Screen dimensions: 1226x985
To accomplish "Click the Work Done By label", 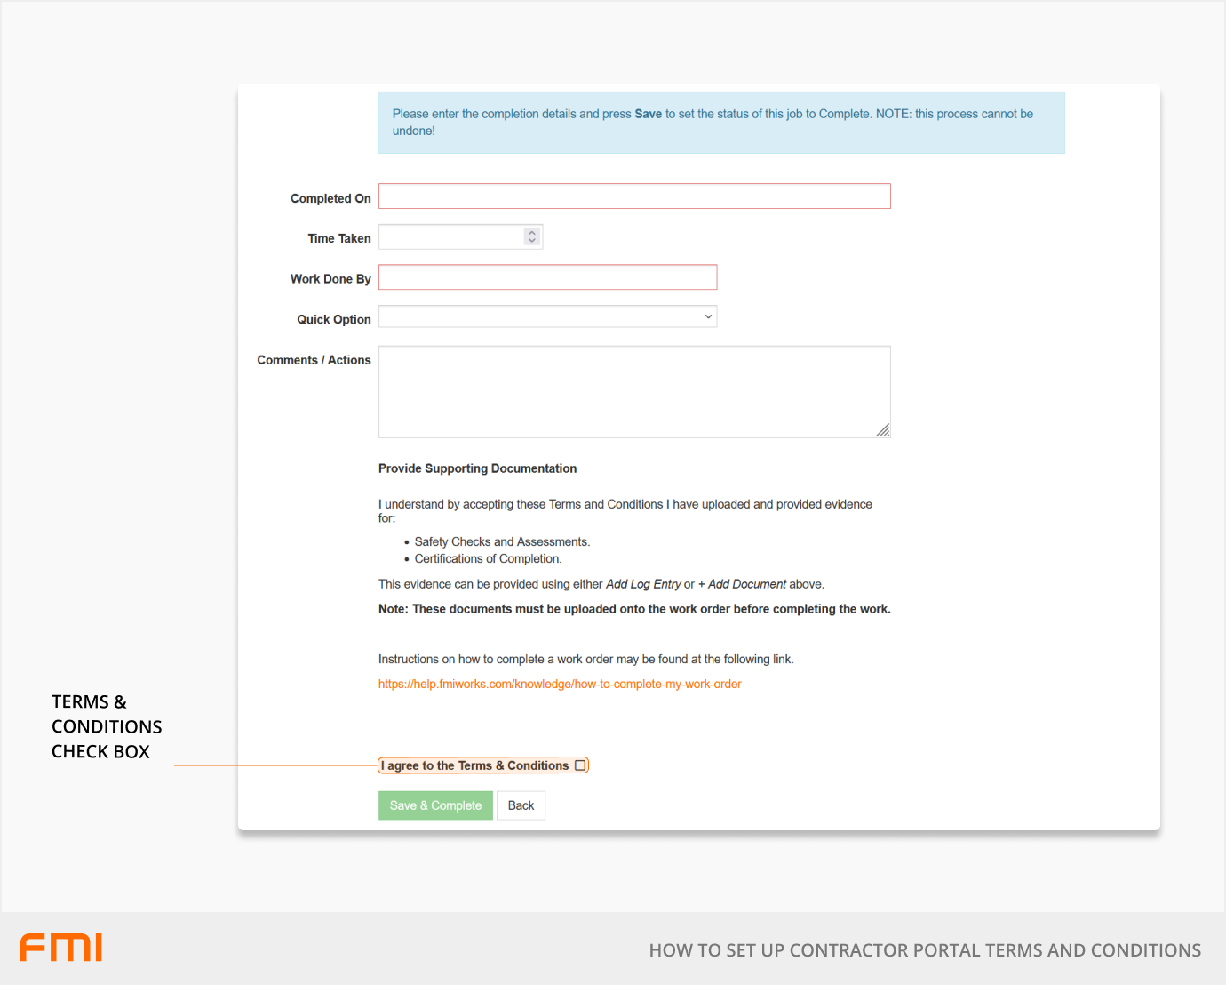I will (330, 279).
